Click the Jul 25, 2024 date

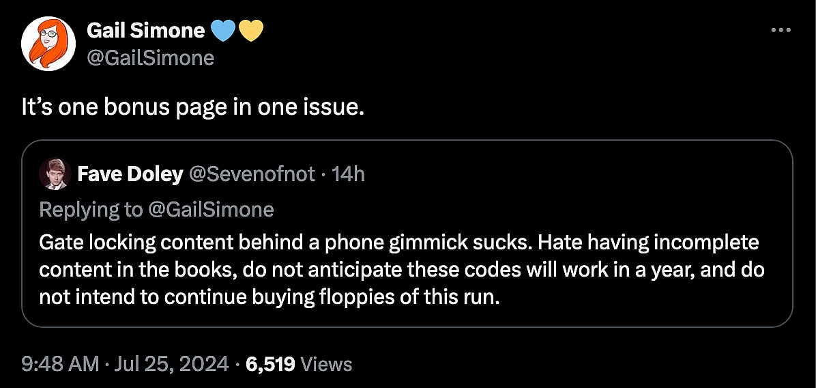[171, 364]
